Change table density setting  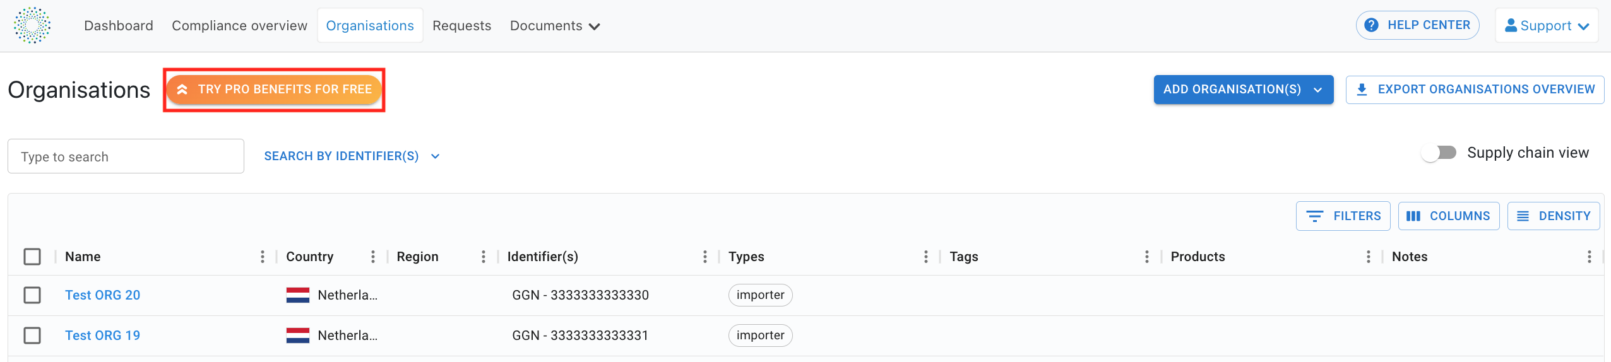(x=1554, y=216)
